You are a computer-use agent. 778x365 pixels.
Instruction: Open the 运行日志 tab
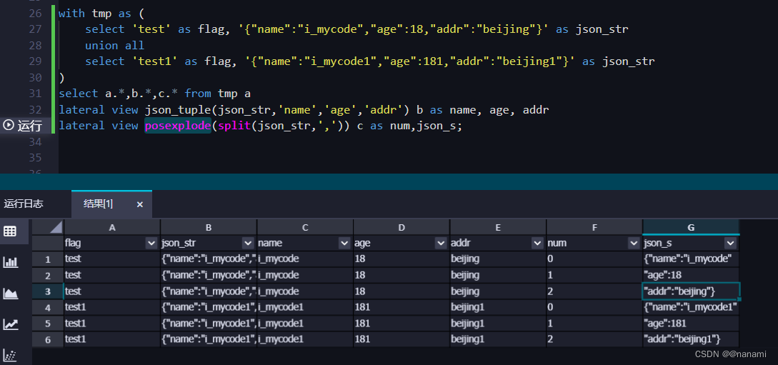point(24,204)
